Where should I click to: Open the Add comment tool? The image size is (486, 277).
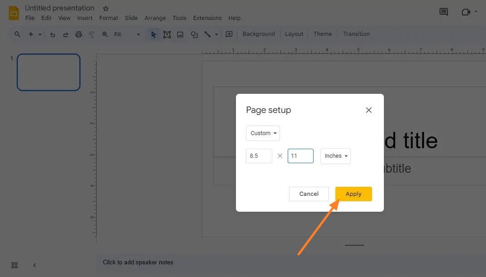[x=229, y=34]
